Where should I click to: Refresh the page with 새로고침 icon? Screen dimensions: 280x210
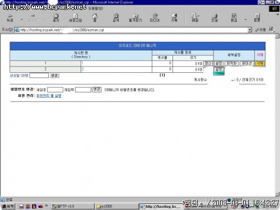click(x=75, y=18)
